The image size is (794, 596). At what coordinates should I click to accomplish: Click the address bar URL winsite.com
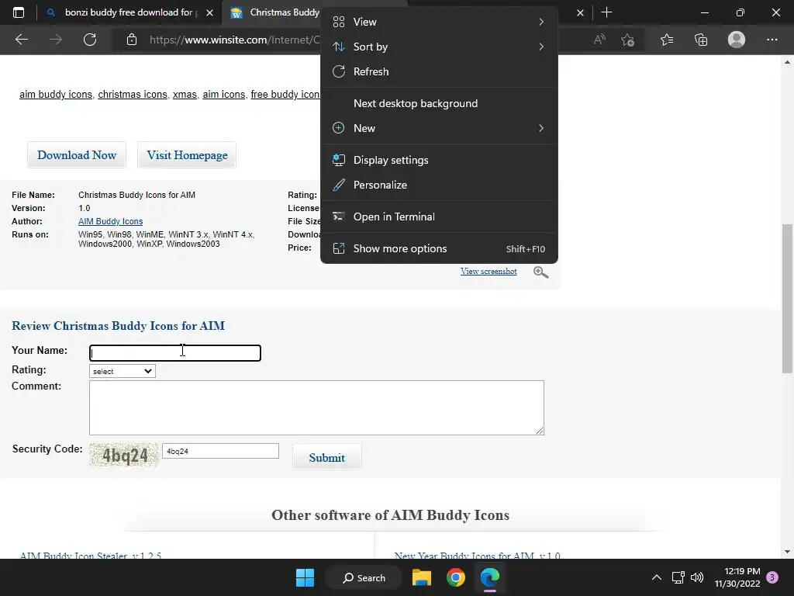click(234, 40)
